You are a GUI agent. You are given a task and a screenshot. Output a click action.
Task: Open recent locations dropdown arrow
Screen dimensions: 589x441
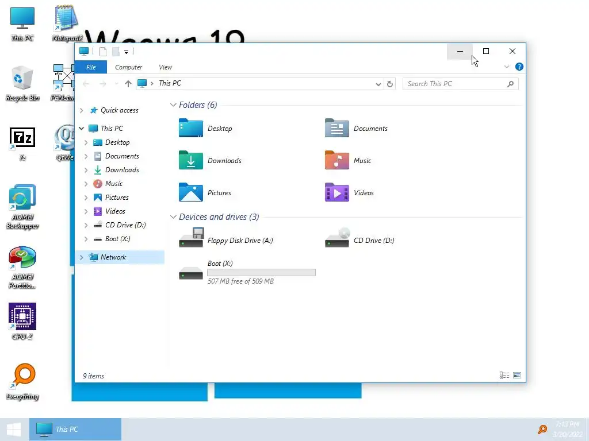pyautogui.click(x=116, y=84)
